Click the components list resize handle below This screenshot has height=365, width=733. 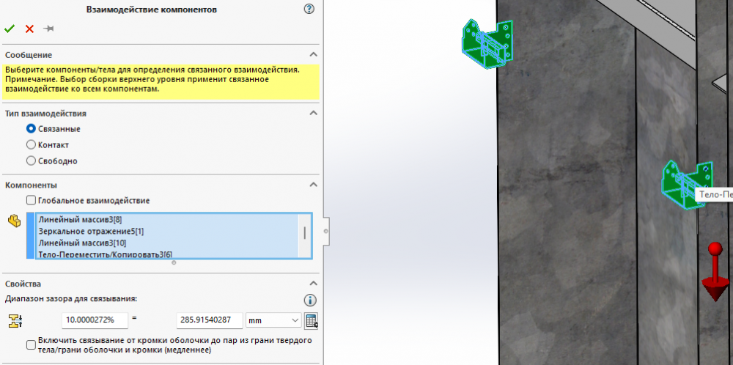point(174,263)
